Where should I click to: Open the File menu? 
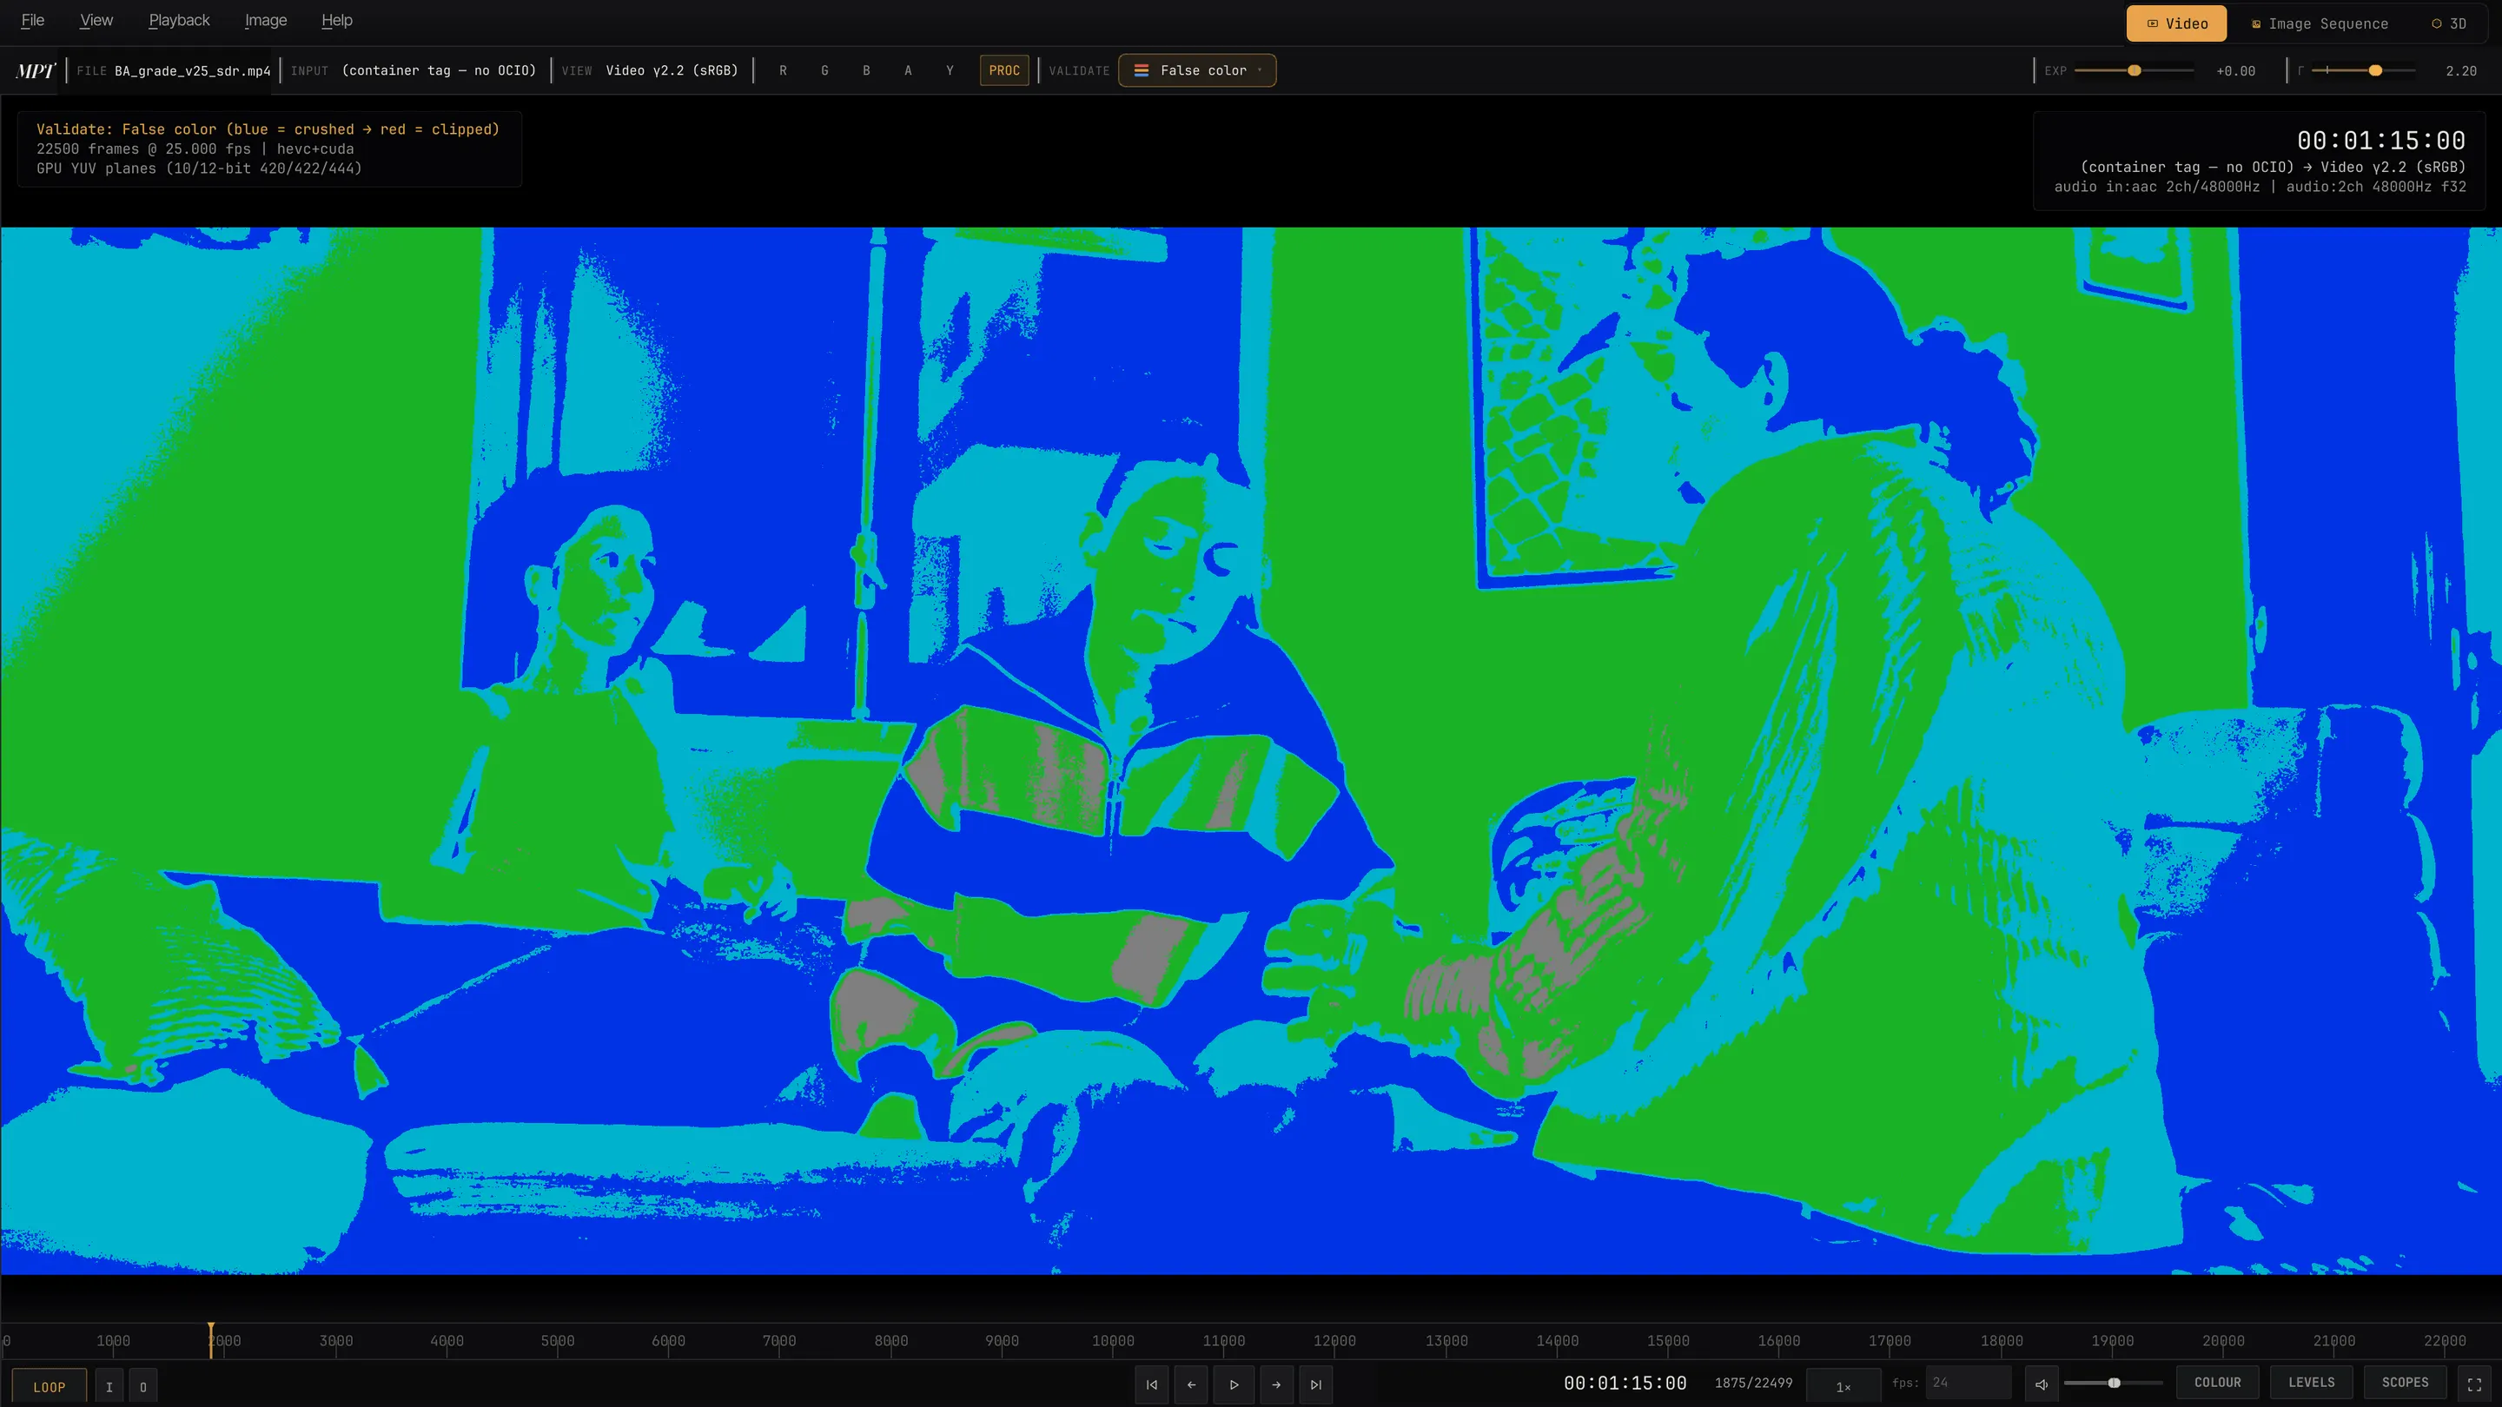33,20
